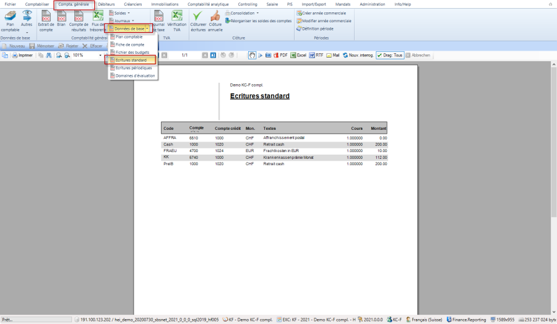The height and width of the screenshot is (324, 557).
Task: Run Vérification TVA Excel report
Action: point(176,21)
